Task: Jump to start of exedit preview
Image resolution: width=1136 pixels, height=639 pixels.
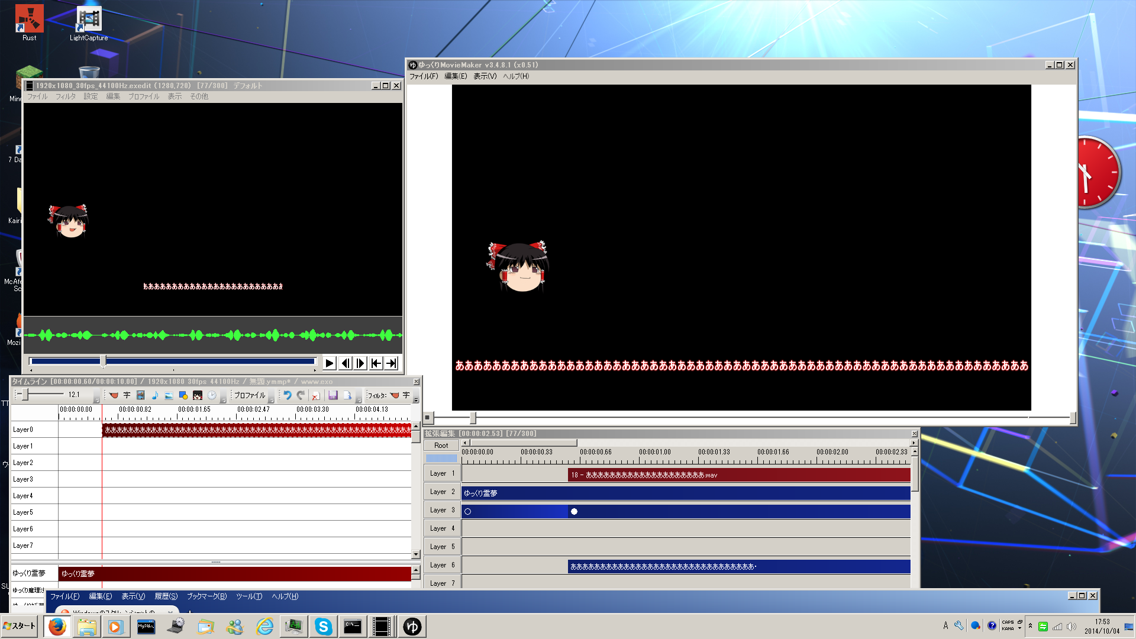Action: [x=376, y=363]
